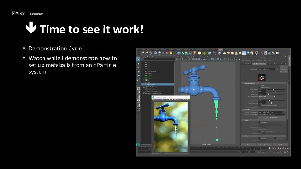The width and height of the screenshot is (301, 169).
Task: Open the Renderer menu in viewport panel
Action: (x=200, y=57)
